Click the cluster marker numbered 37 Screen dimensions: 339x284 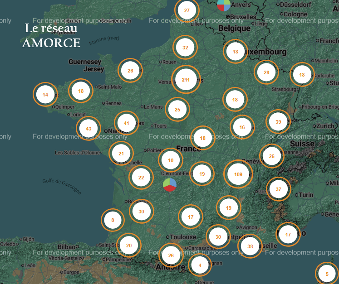click(x=279, y=189)
